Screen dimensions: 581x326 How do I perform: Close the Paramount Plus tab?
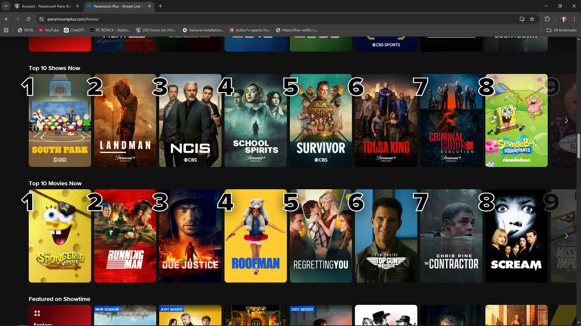[x=149, y=6]
